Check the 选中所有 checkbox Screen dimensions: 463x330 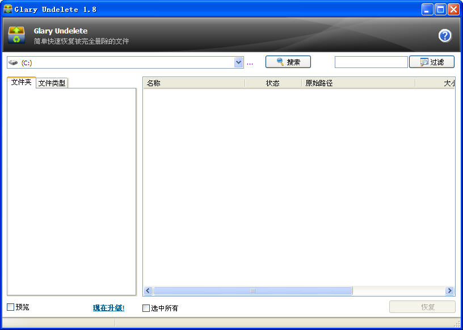click(146, 308)
